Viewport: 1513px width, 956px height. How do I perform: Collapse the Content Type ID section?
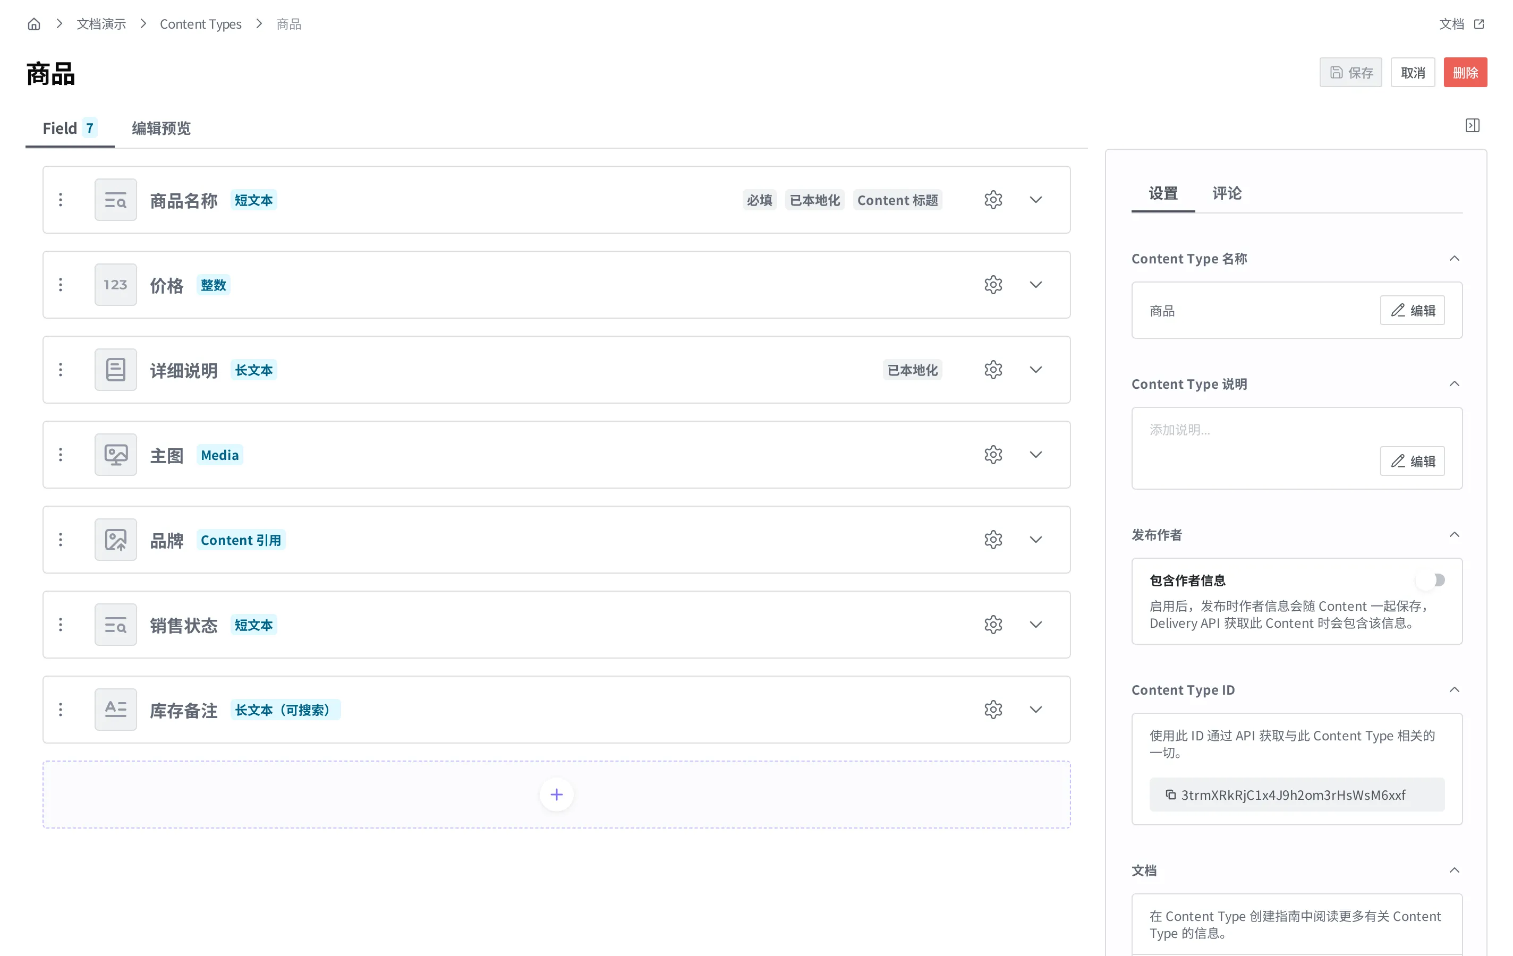[1454, 690]
